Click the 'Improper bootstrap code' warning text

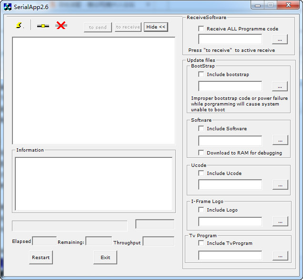(239, 104)
